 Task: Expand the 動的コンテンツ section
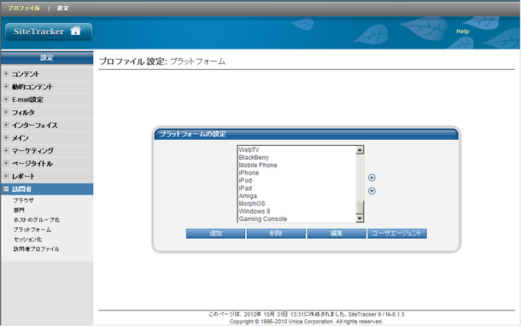[6, 87]
